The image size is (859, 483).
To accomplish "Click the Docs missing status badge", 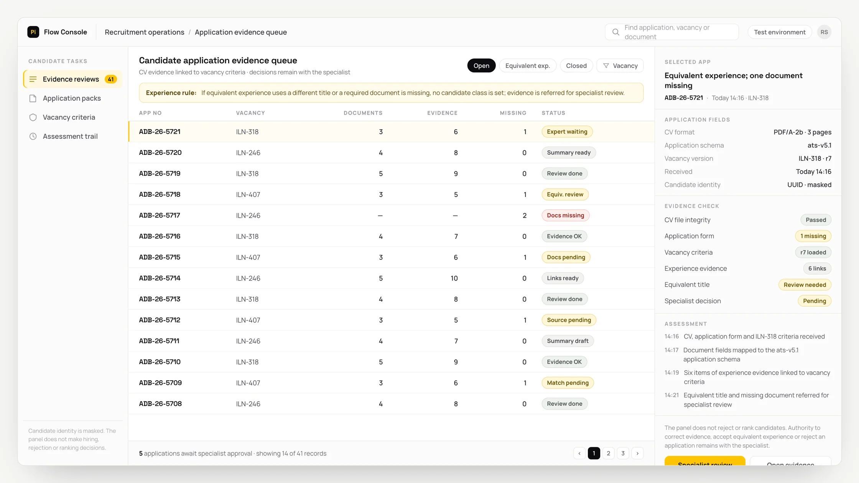I will (565, 215).
